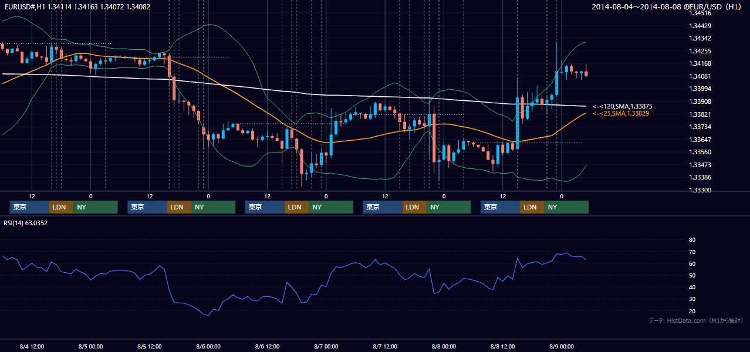Click price axis label 1.34516
750x352 pixels.
coord(701,13)
